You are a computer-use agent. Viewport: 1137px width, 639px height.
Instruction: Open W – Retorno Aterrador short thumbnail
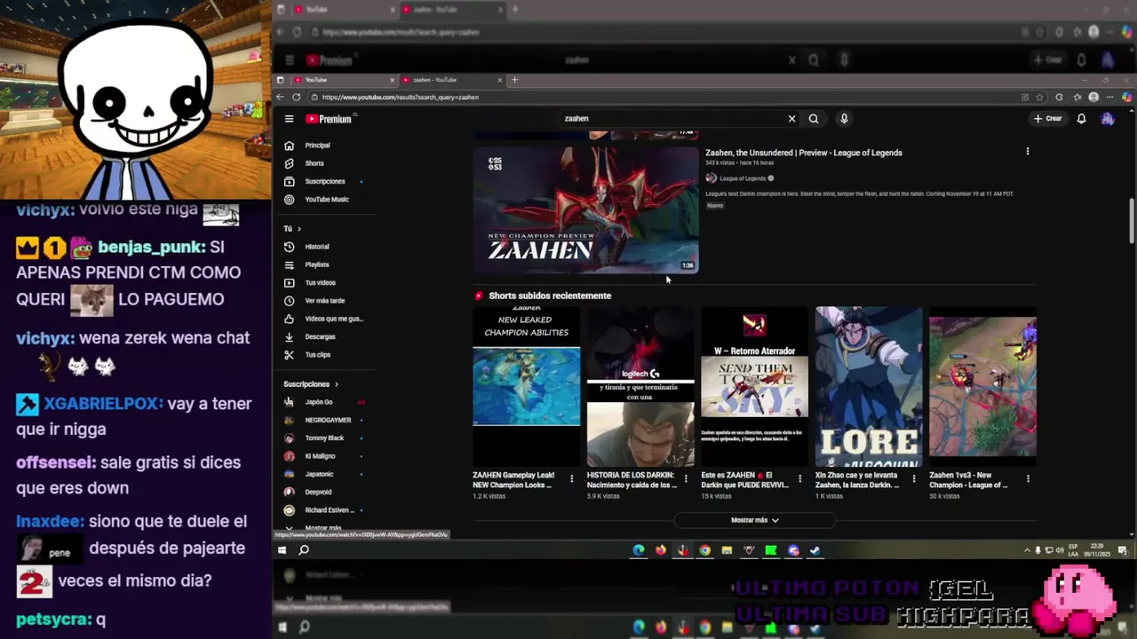click(x=754, y=386)
